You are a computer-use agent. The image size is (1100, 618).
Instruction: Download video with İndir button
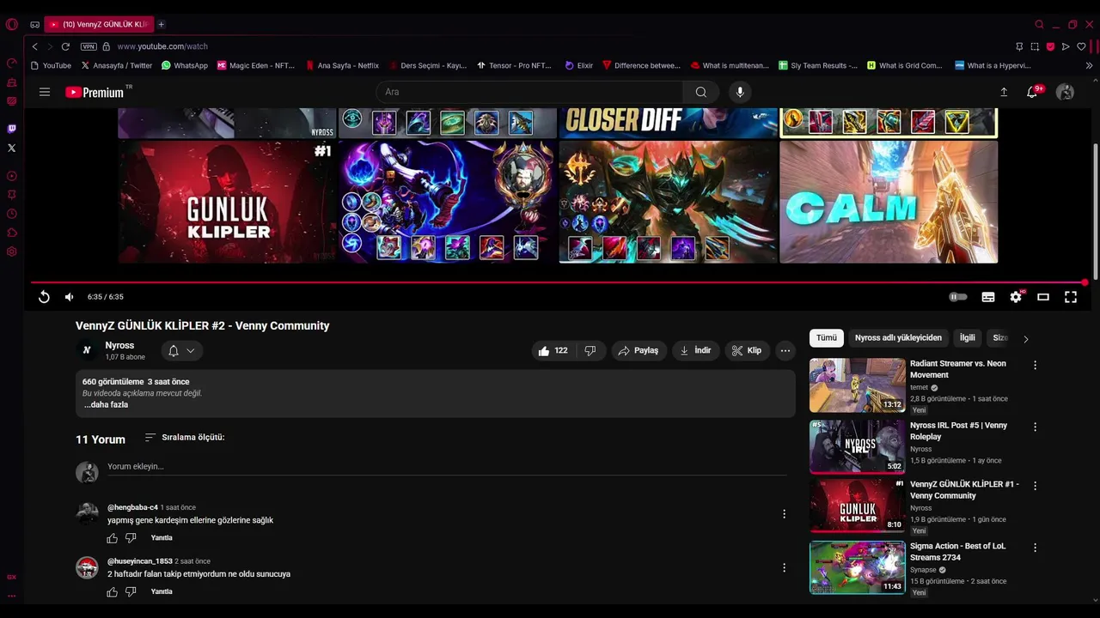pyautogui.click(x=695, y=350)
